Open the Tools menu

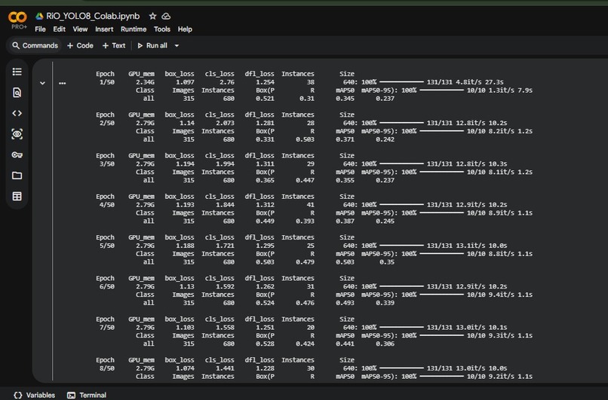(x=161, y=29)
